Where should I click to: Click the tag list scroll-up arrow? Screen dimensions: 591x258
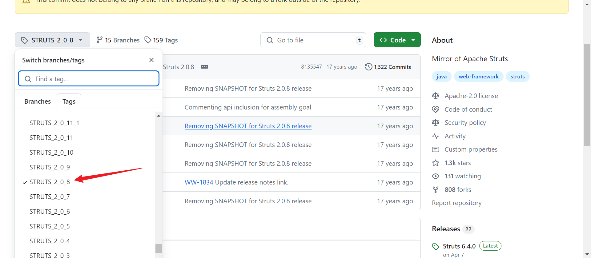[159, 116]
